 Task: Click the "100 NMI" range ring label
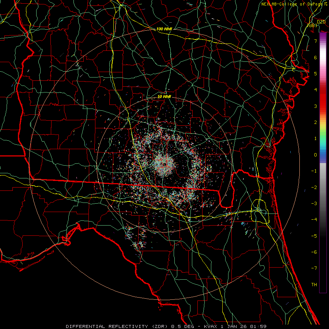click(x=164, y=29)
